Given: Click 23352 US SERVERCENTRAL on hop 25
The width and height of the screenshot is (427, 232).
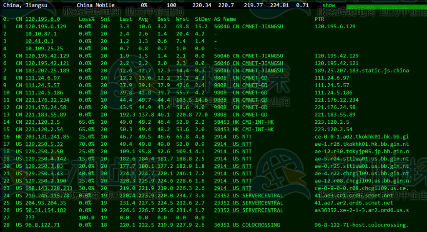Looking at the screenshot, I should point(249,202).
